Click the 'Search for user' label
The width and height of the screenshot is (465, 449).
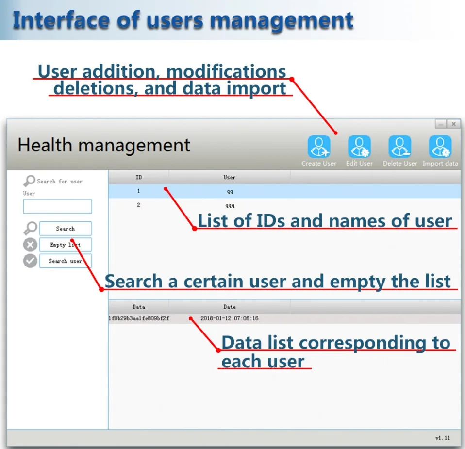(x=60, y=181)
